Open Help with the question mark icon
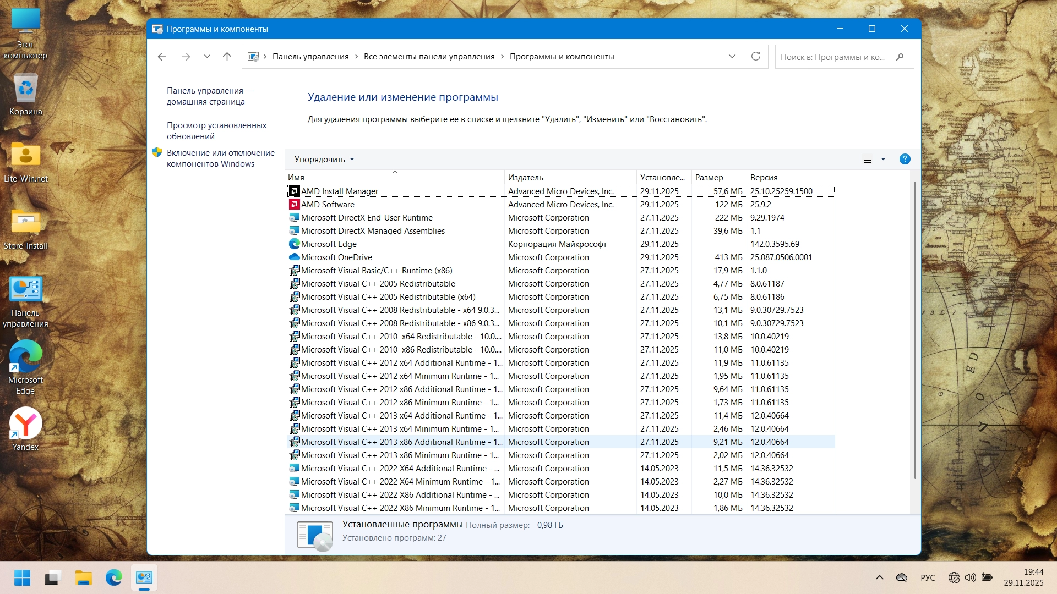Image resolution: width=1057 pixels, height=594 pixels. 905,159
